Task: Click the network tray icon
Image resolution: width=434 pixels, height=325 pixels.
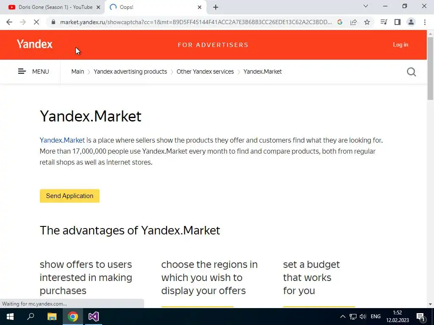Action: 353,317
